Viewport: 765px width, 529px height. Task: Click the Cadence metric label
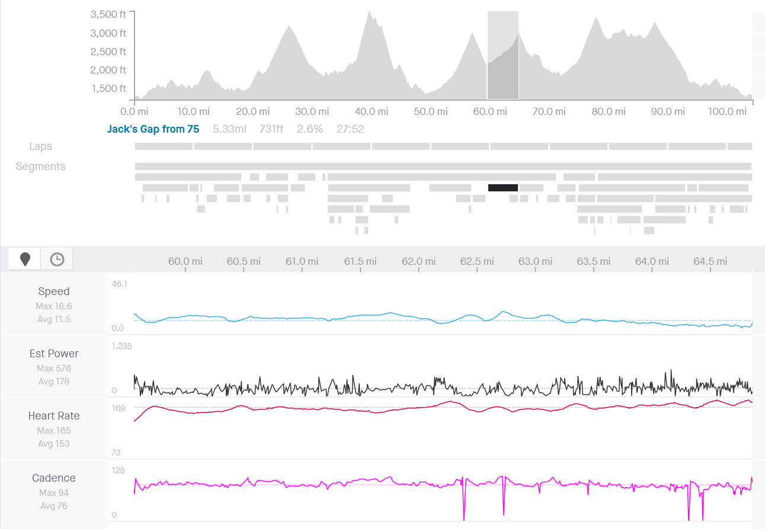click(x=54, y=478)
